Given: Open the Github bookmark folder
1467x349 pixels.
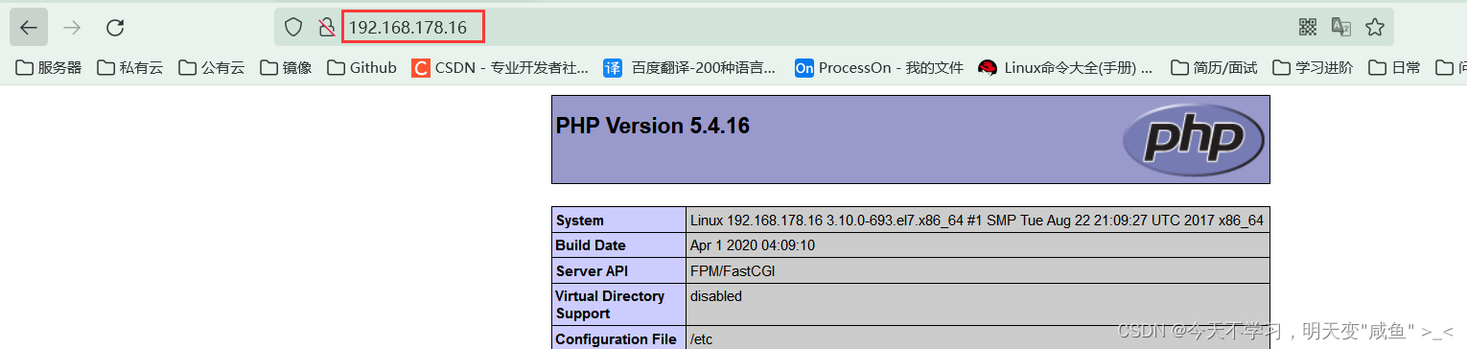Looking at the screenshot, I should [361, 67].
